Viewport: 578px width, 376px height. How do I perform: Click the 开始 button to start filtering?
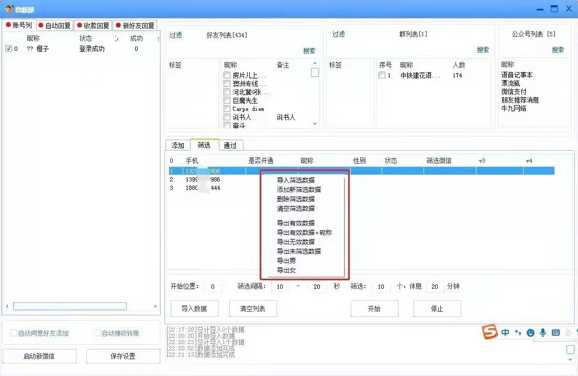click(374, 309)
